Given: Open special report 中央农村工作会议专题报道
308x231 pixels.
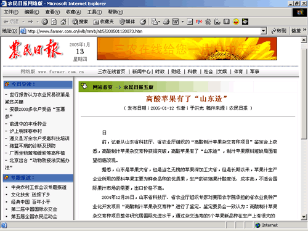Looking at the screenshot, I should [x=39, y=187].
